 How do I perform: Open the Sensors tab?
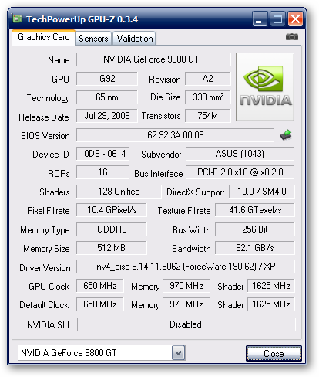93,39
